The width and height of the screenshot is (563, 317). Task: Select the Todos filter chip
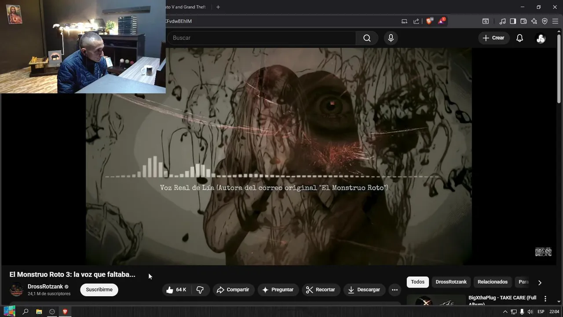pos(418,282)
